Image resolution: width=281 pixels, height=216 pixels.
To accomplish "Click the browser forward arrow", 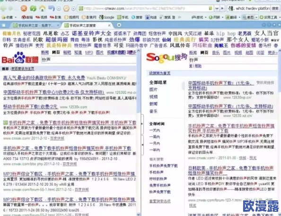I will (x=11, y=8).
